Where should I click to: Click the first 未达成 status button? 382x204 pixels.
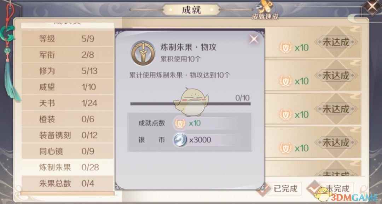(336, 42)
